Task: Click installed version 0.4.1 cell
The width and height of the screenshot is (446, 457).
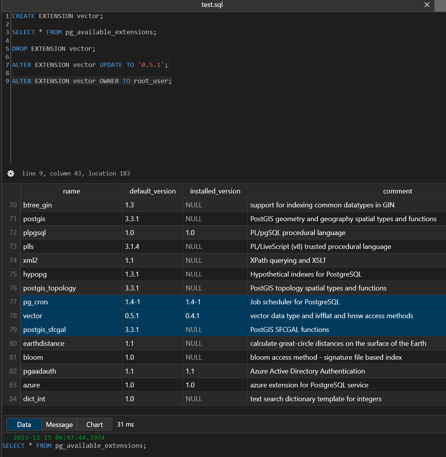Action: click(215, 316)
